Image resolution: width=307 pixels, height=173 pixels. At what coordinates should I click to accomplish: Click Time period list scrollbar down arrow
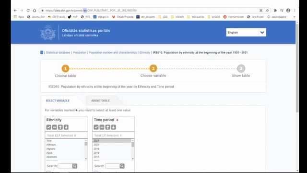[x=133, y=159]
